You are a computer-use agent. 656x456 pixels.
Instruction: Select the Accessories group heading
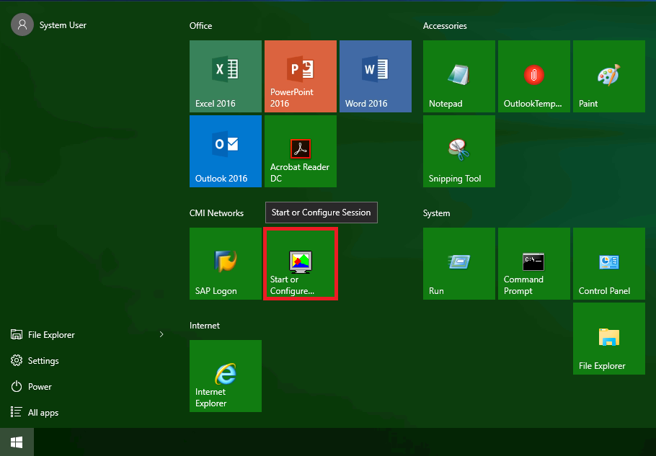coord(445,25)
